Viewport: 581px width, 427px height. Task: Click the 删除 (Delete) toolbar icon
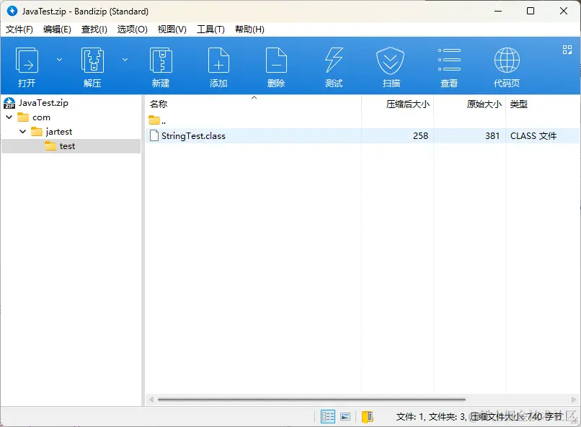coord(276,60)
